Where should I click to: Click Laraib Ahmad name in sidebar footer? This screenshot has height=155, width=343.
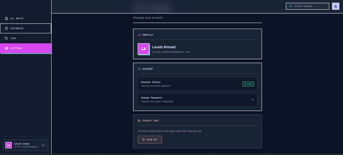22,144
